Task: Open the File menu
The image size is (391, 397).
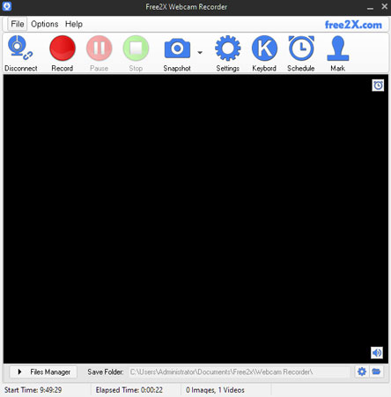Action: point(18,24)
